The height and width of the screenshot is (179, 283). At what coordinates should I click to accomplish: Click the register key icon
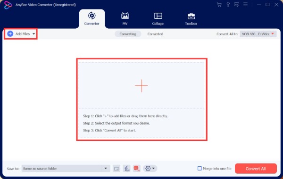[x=228, y=5]
